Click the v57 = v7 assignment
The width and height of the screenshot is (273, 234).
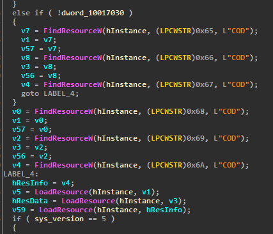(41, 49)
